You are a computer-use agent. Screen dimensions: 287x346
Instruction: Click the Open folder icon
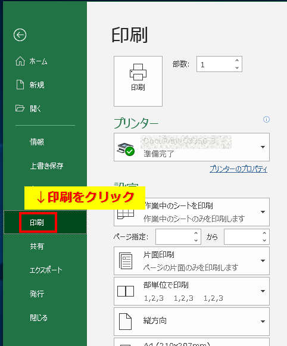pos(20,108)
